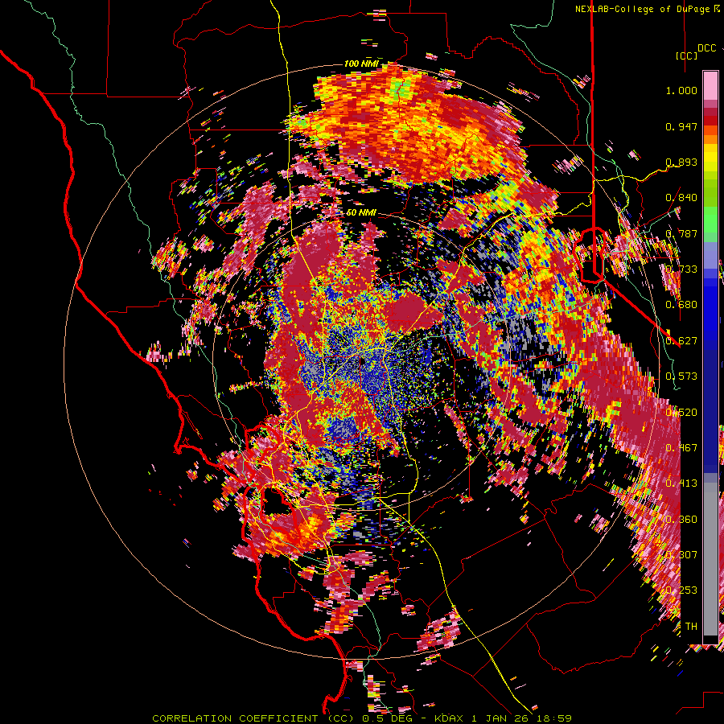Click the [CC] legend unit label
The image size is (724, 724).
click(686, 56)
